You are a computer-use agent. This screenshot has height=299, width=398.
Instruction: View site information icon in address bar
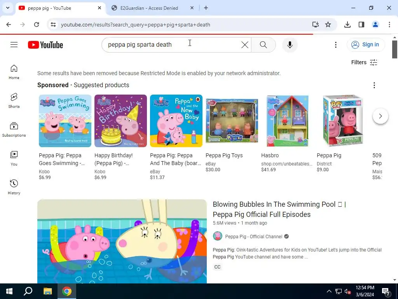[x=53, y=25]
